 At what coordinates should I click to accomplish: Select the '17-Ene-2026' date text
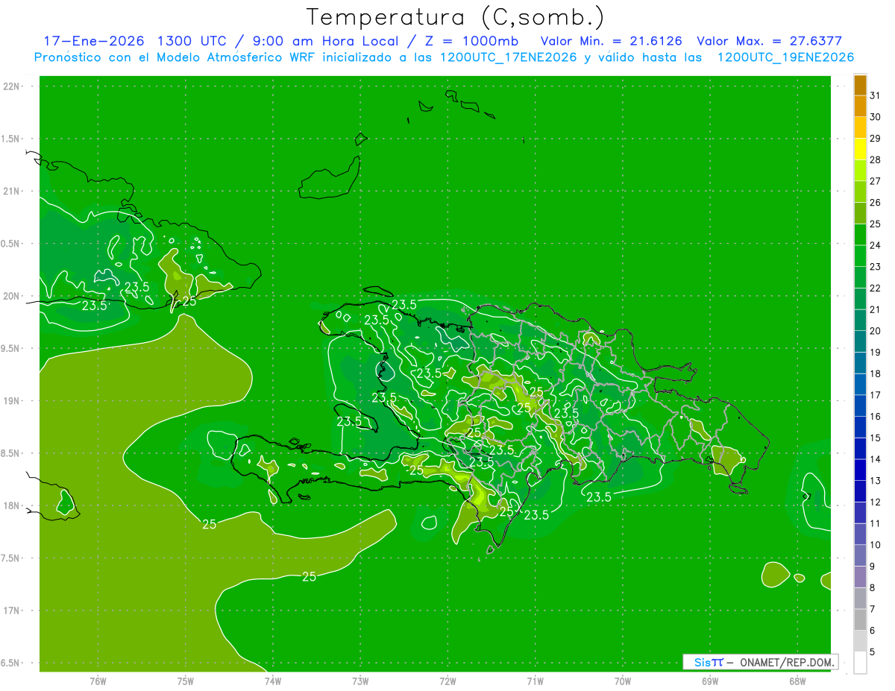click(x=93, y=41)
